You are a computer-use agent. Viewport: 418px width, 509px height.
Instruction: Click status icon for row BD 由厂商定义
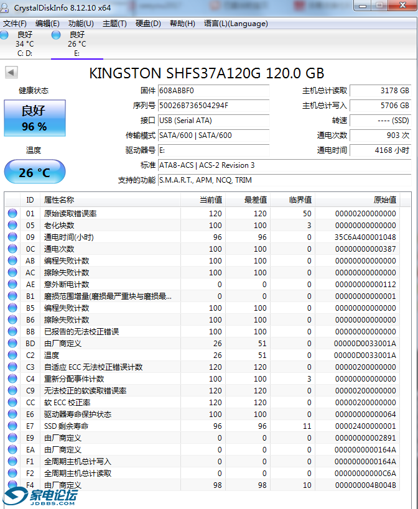coord(12,343)
